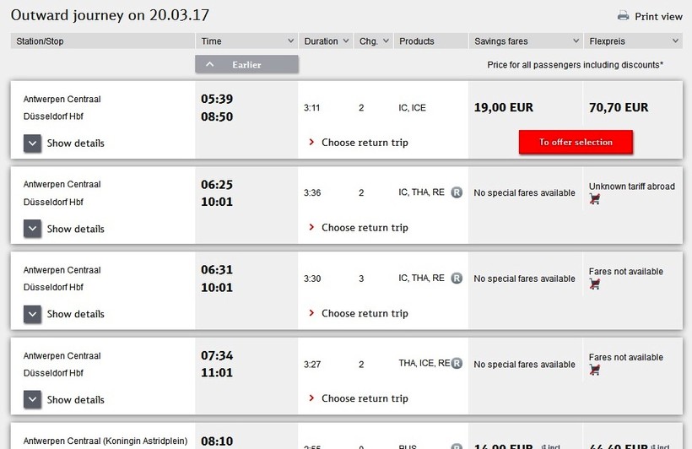The width and height of the screenshot is (692, 449).
Task: Sort by the Flexpreis column header
Action: click(x=633, y=41)
